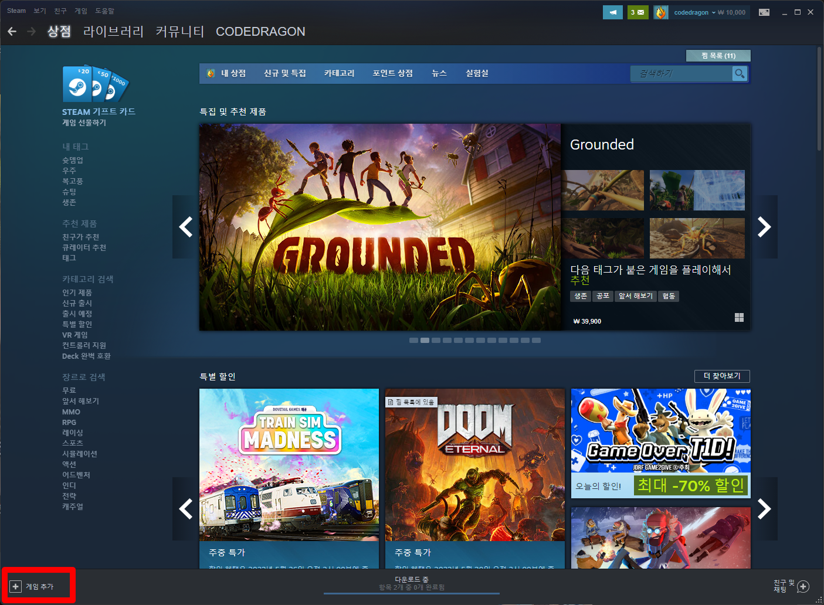The width and height of the screenshot is (824, 605).
Task: Open the 보기 menu
Action: click(40, 11)
